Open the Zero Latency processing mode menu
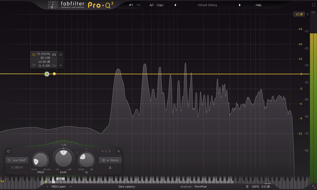The width and height of the screenshot is (317, 190). click(127, 187)
